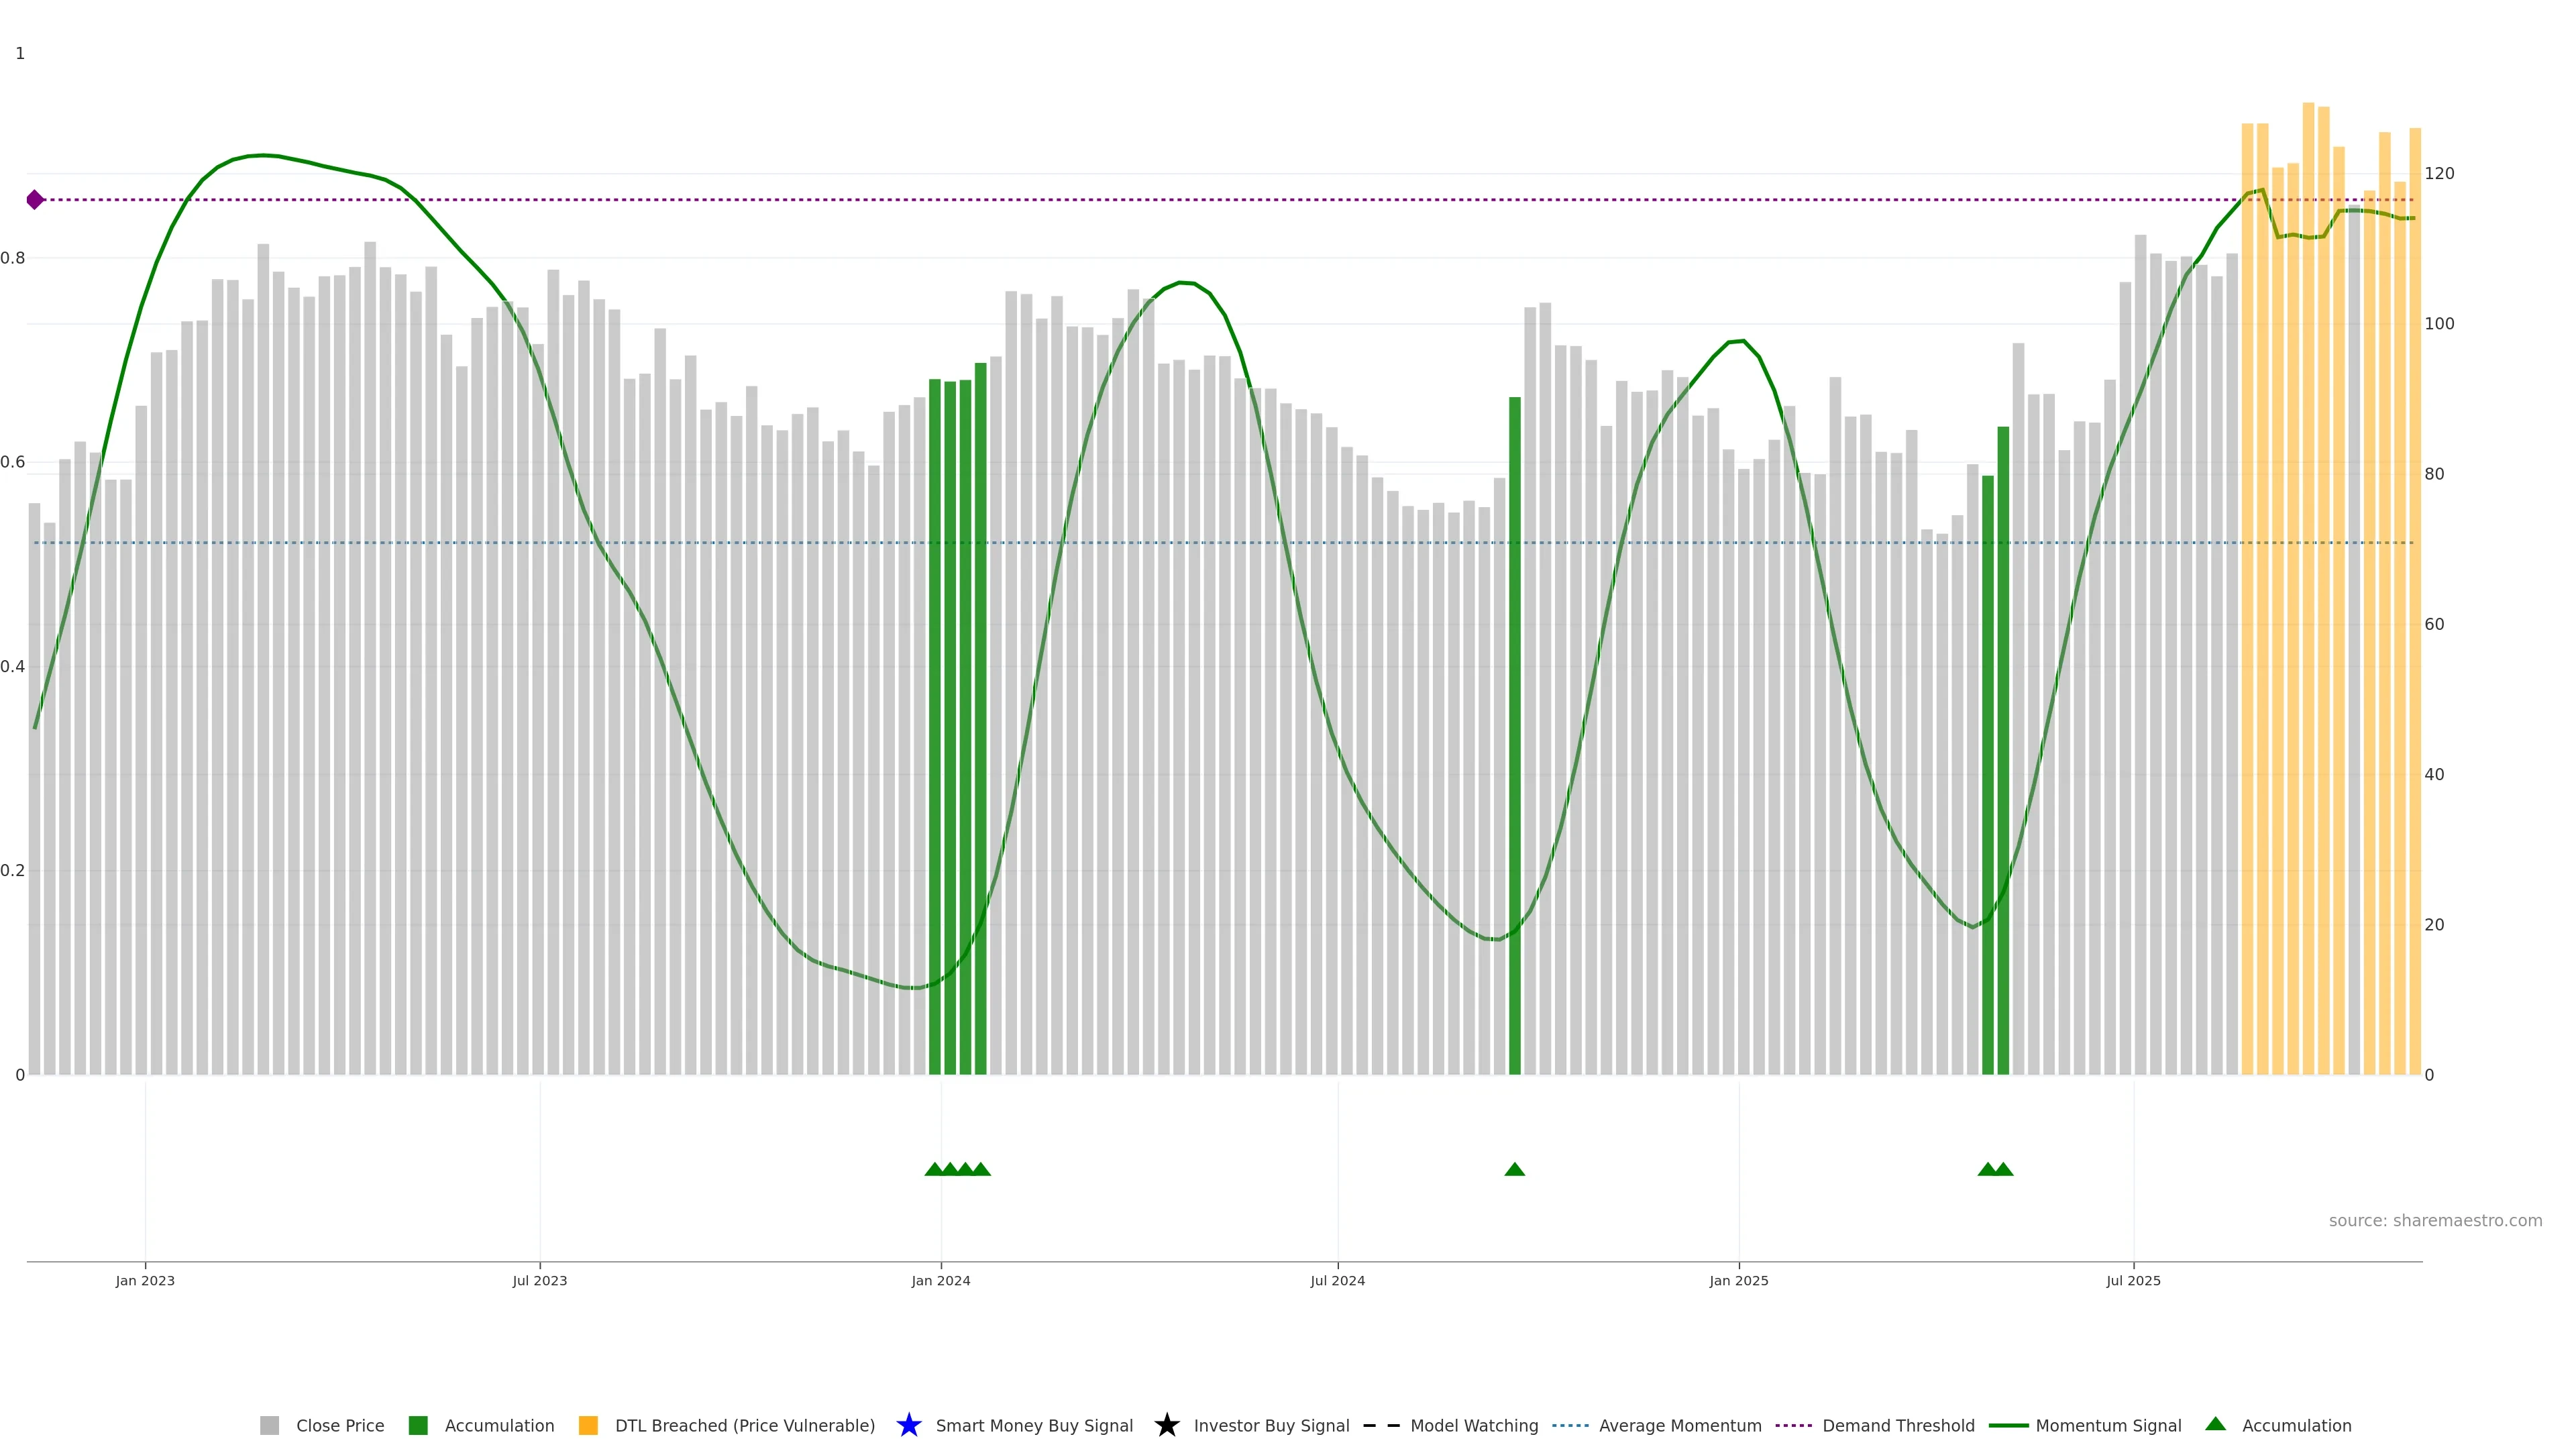Click the Average Momentum dotted legend line

click(x=1570, y=1426)
